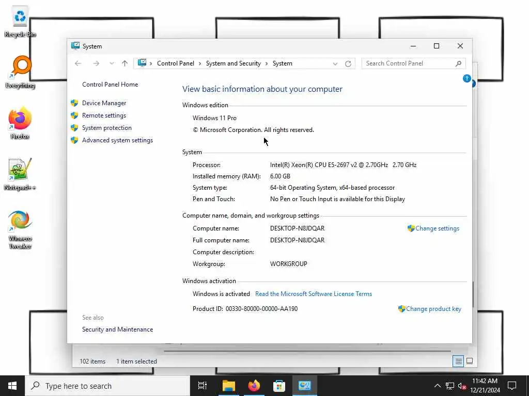The image size is (529, 396).
Task: Open Task View from the taskbar
Action: coord(203,386)
